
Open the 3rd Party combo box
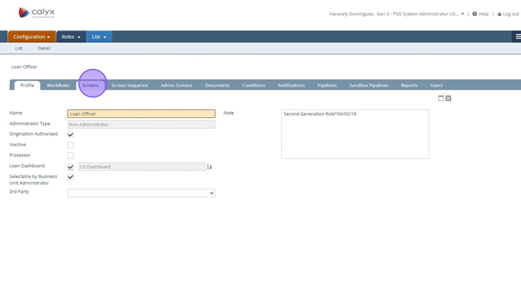[141, 193]
